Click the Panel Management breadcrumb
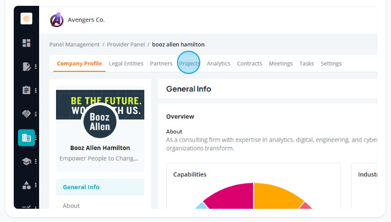Screen dimensions: 391x222 [x=75, y=44]
